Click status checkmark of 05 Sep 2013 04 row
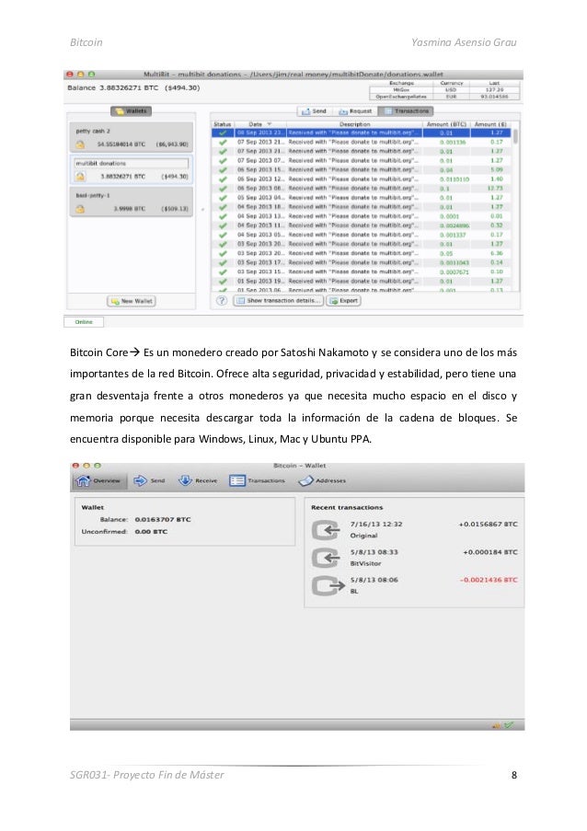This screenshot has height=831, width=587. pyautogui.click(x=223, y=198)
